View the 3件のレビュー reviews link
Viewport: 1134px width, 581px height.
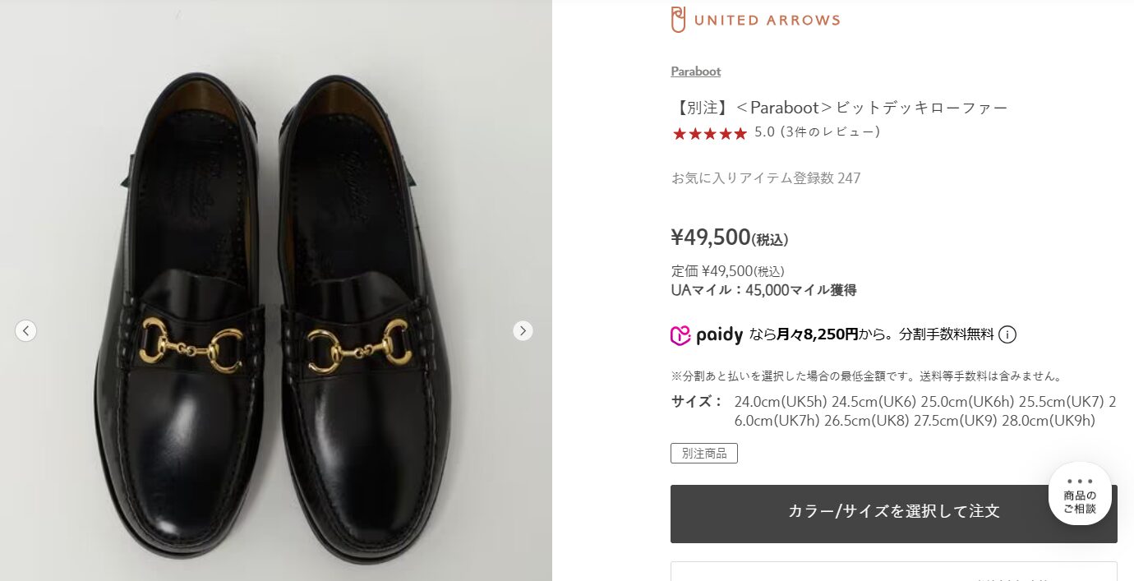pos(830,131)
